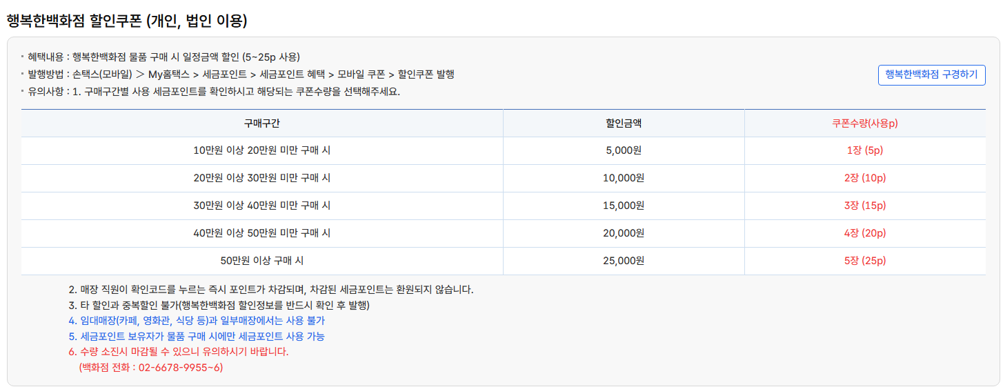Select row 50만원 이상 구매 시
The image size is (1003, 387).
pyautogui.click(x=503, y=261)
